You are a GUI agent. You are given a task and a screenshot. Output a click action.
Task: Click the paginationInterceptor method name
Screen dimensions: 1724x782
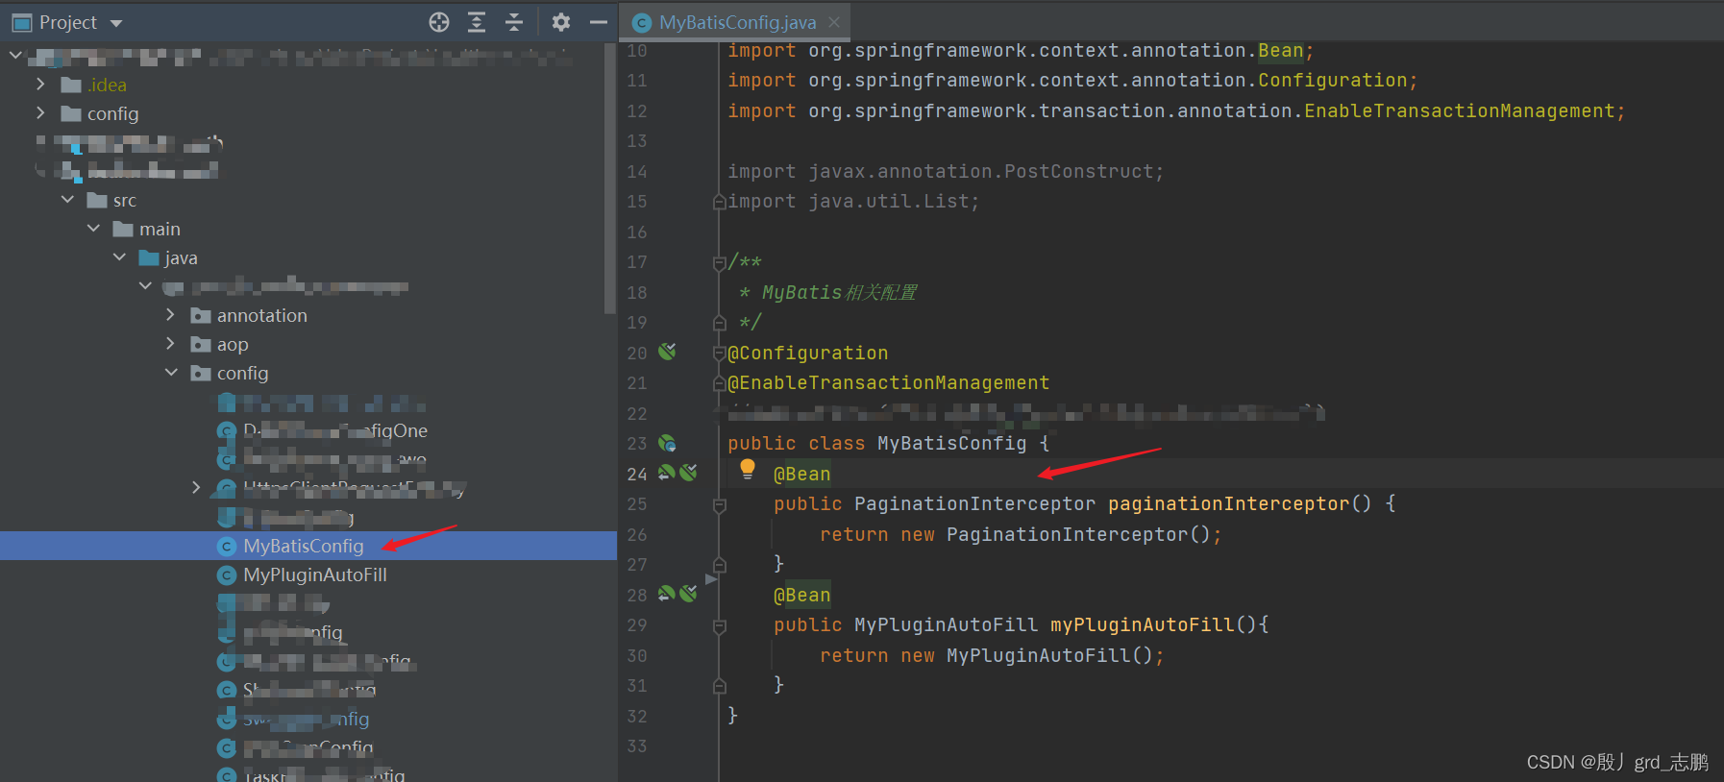[x=1228, y=503]
